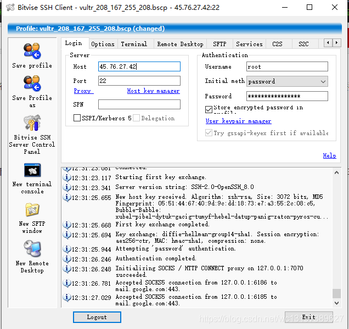Open the Remote Desktop tab
349x329 pixels.
pyautogui.click(x=180, y=44)
